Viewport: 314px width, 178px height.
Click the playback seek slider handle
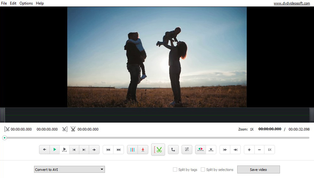(4, 138)
